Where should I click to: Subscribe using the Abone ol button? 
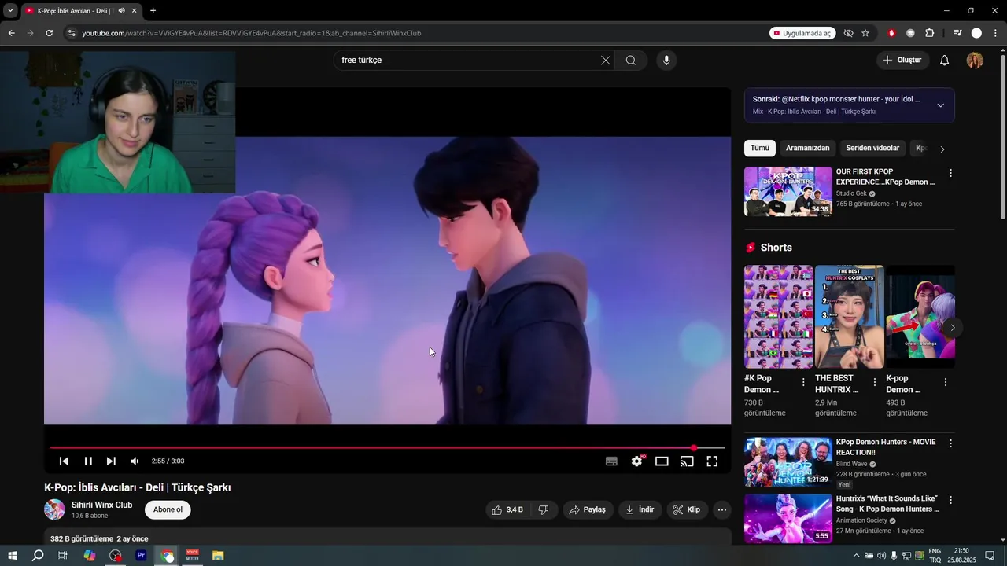[168, 509]
